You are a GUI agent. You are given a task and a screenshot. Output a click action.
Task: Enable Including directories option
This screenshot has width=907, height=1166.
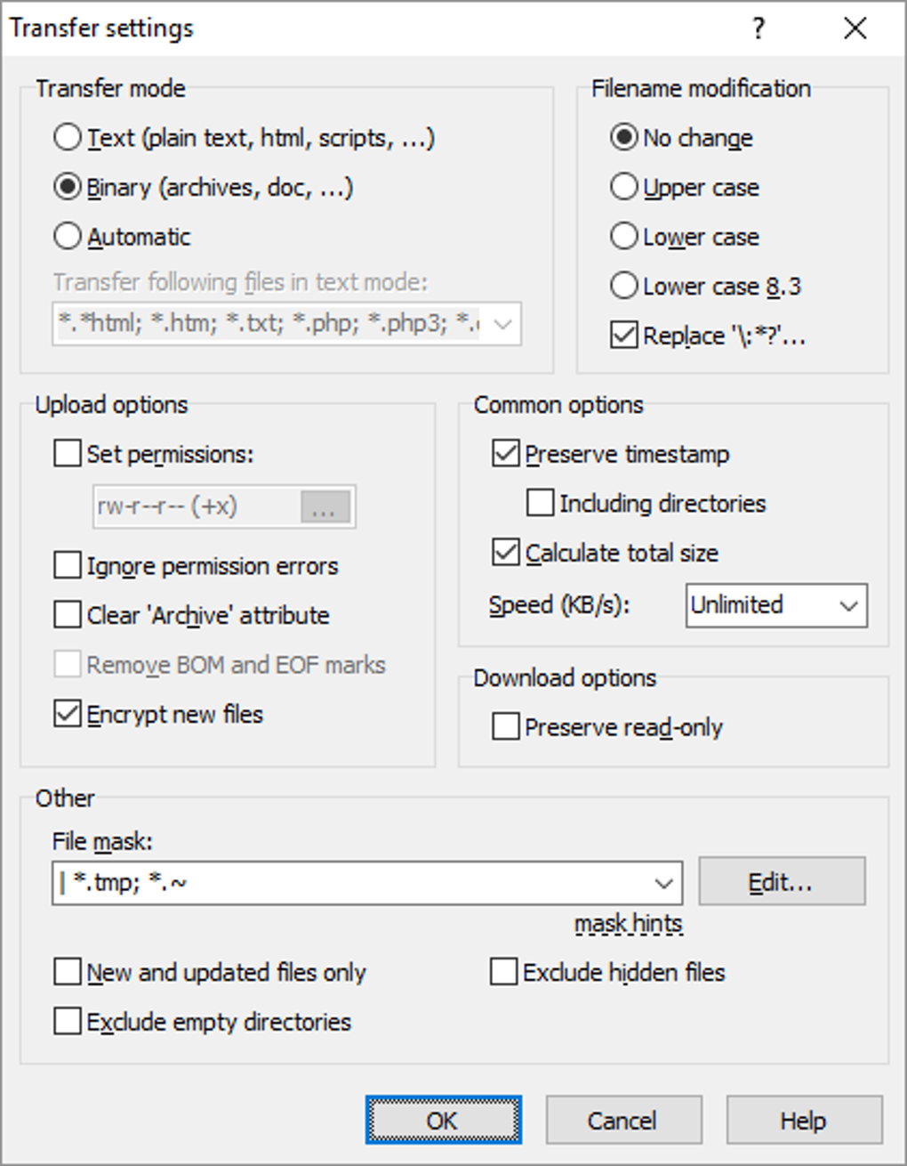click(x=540, y=503)
